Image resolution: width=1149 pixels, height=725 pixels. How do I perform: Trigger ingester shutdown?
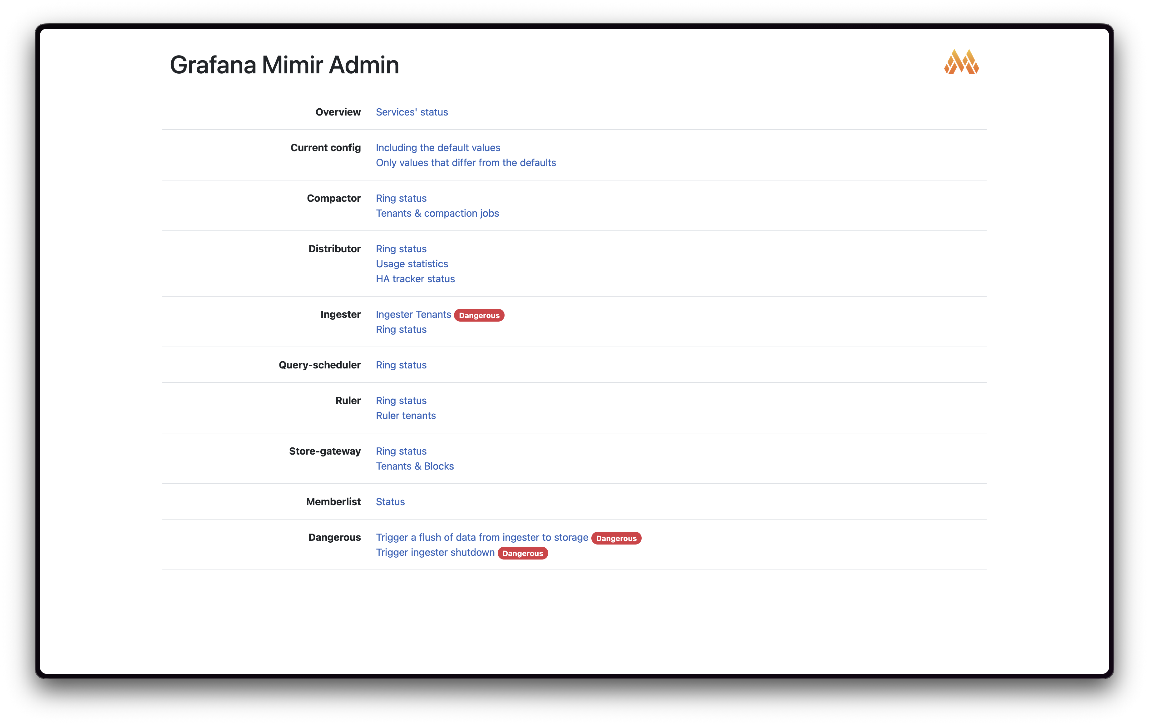click(x=435, y=552)
